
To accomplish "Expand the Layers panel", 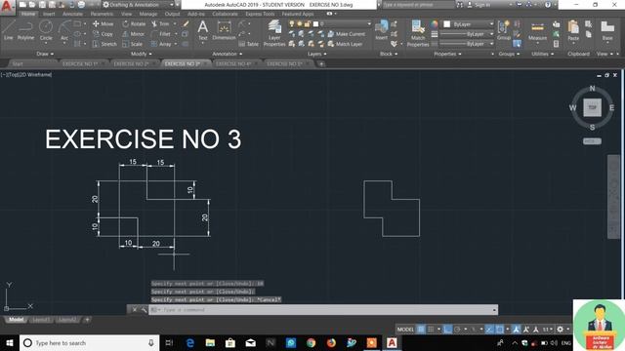I will [317, 54].
